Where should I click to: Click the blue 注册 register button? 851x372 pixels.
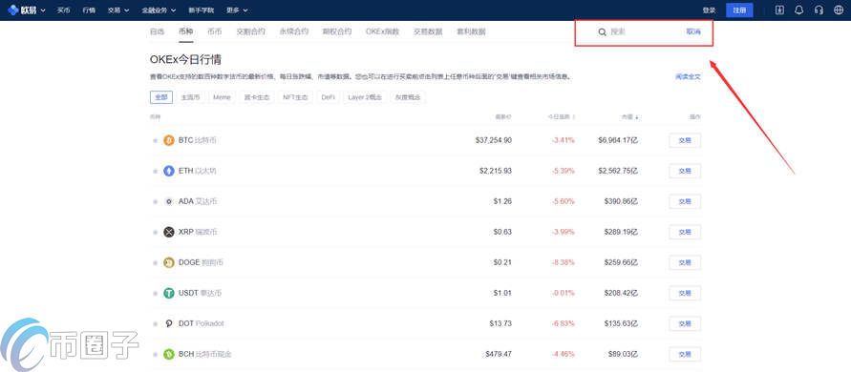tap(739, 10)
